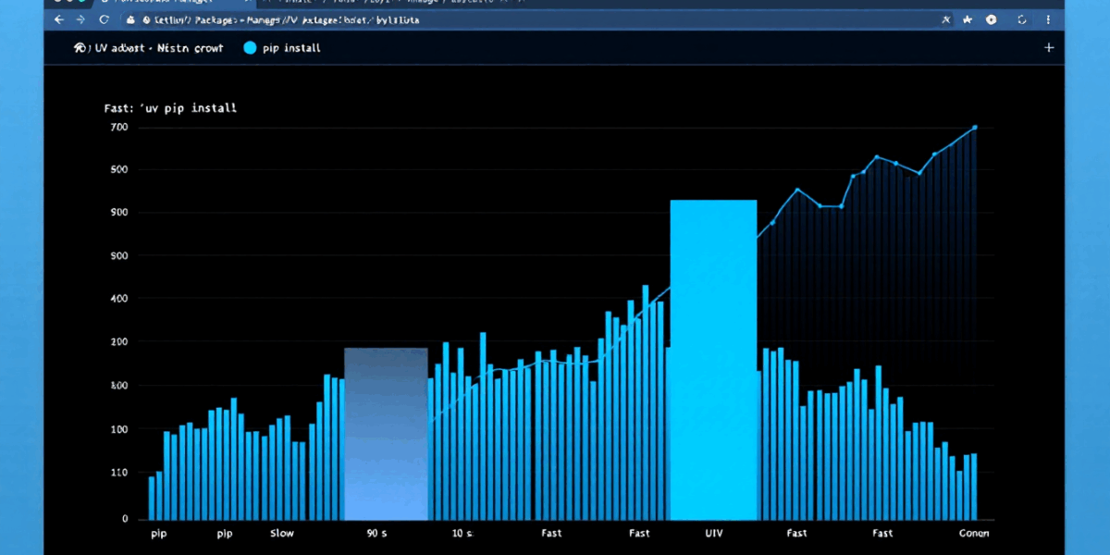The height and width of the screenshot is (555, 1110).
Task: Click the lock icon in the address bar
Action: pos(131,19)
